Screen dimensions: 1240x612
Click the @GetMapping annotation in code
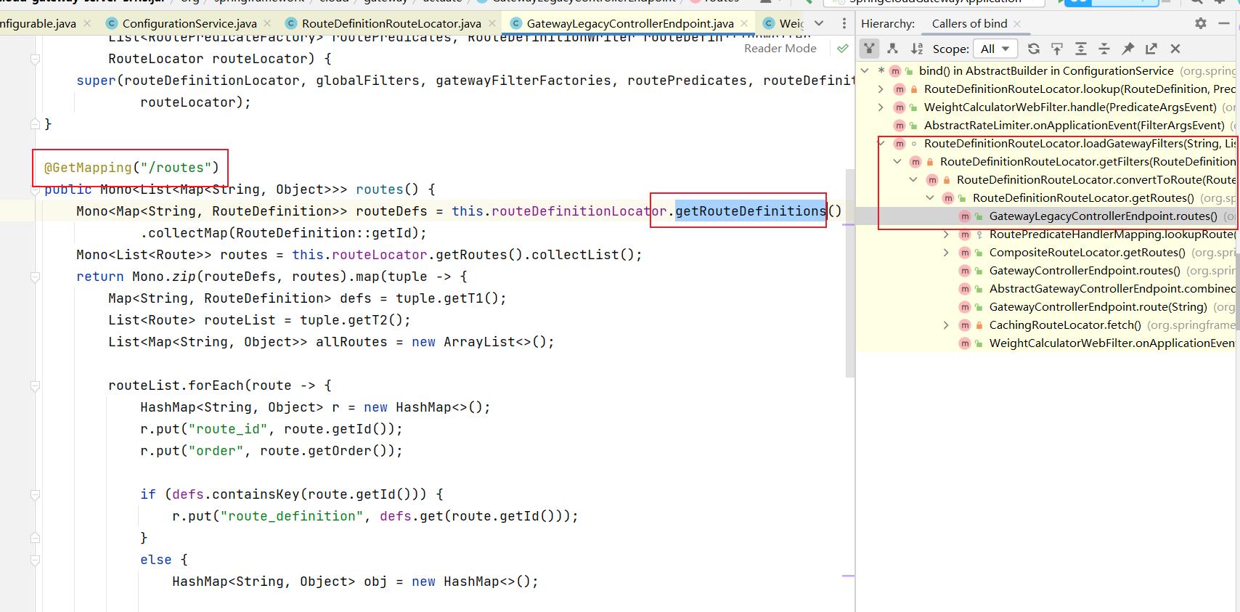pos(88,168)
